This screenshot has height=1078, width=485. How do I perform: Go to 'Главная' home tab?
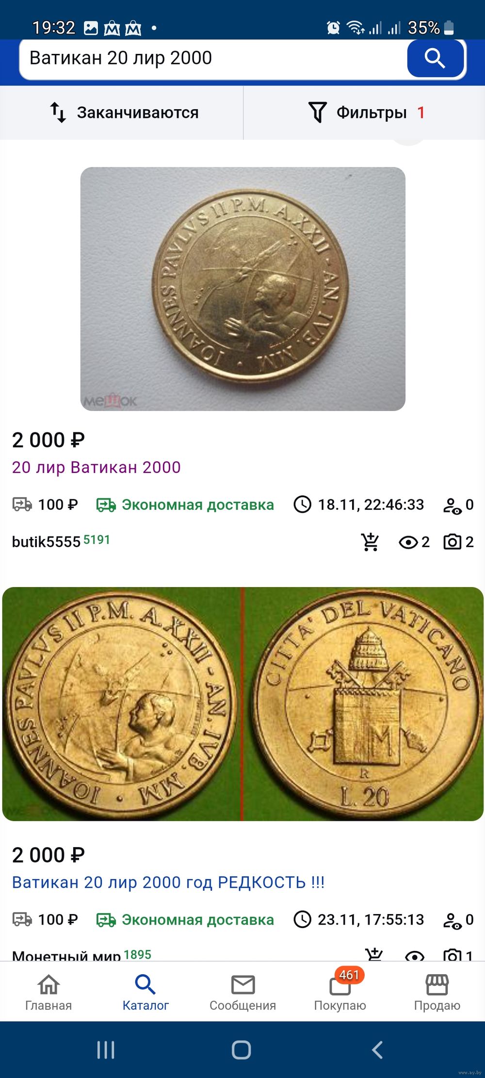[48, 992]
